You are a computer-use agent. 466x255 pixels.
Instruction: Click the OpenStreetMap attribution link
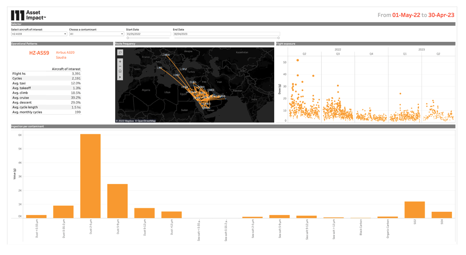[x=146, y=121]
